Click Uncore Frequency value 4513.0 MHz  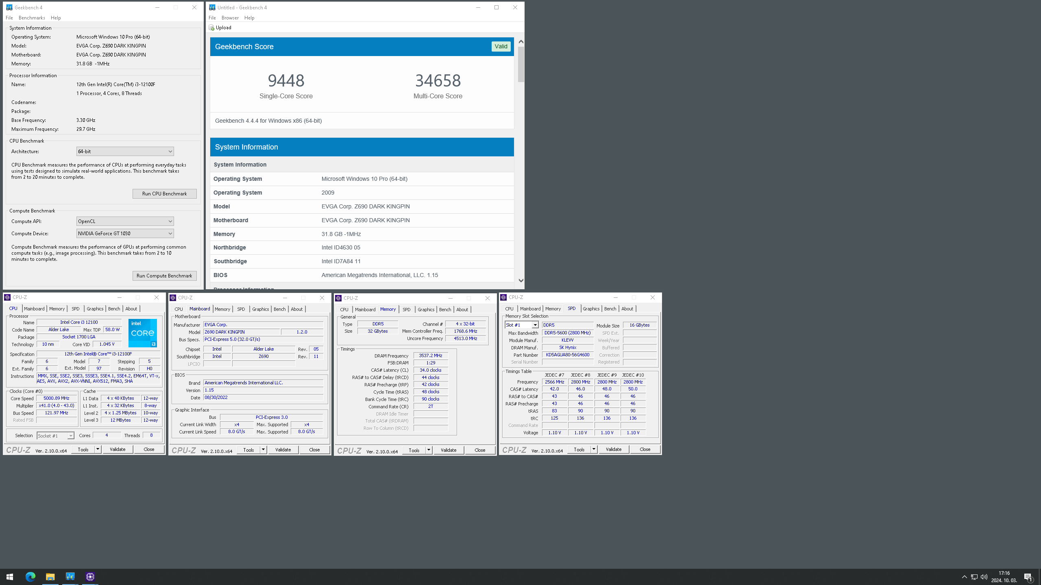(x=465, y=338)
